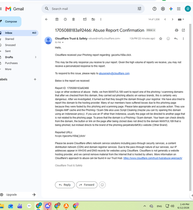Click the Gmail logo
This screenshot has width=193, height=210.
(x=14, y=9)
